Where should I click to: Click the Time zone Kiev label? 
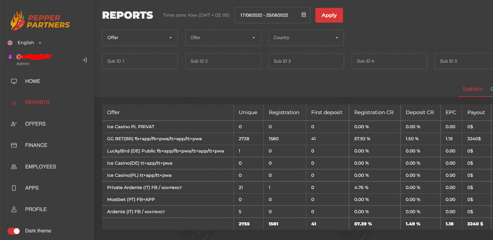(196, 15)
